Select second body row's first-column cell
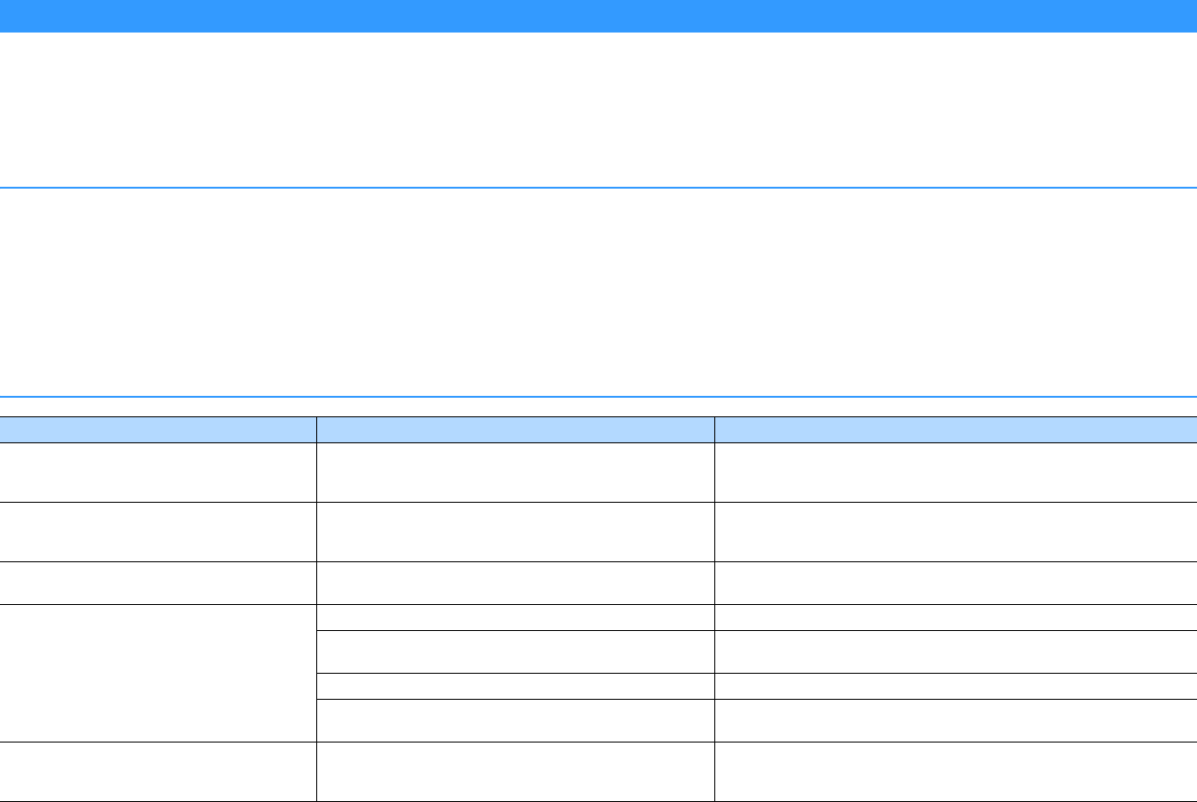This screenshot has width=1197, height=802. coord(158,532)
